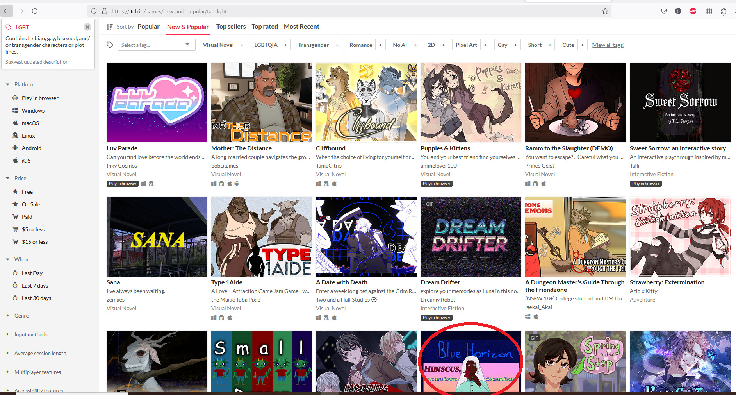Screen dimensions: 736x395
Task: Add No AI tag with plus
Action: pos(415,45)
